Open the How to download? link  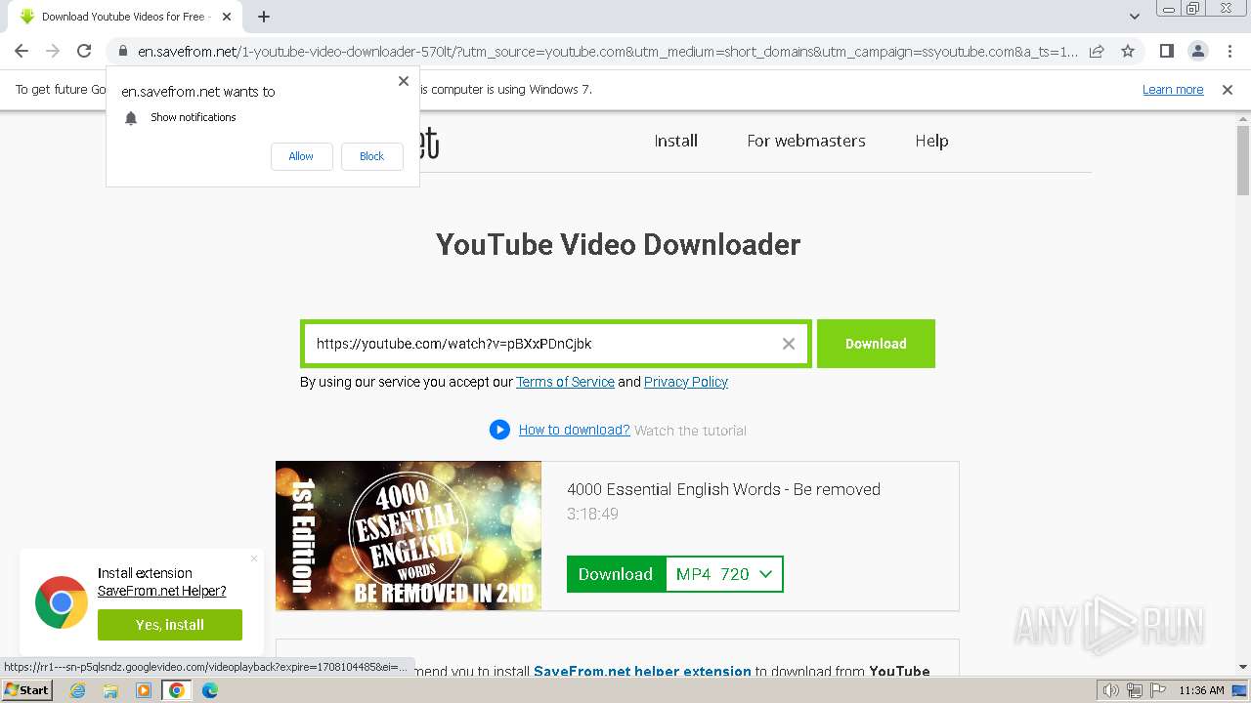tap(574, 430)
